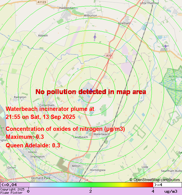The height and width of the screenshot is (195, 182).
Task: Select the Wicken Fen label
Action: pyautogui.click(x=173, y=78)
